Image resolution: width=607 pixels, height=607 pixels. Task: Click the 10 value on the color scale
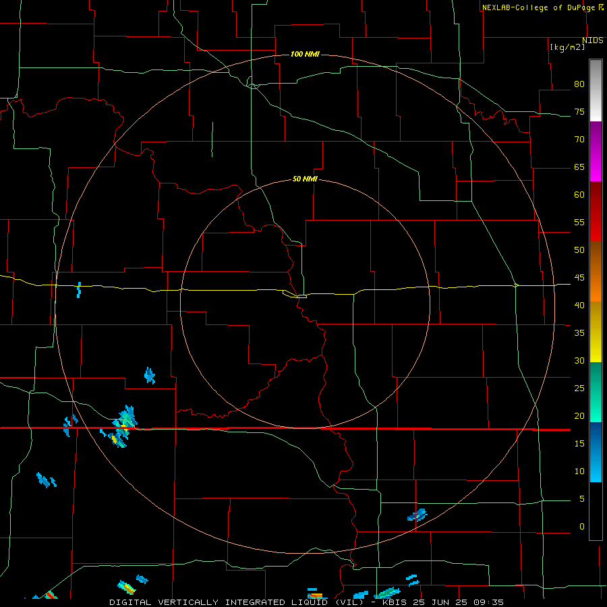click(579, 471)
